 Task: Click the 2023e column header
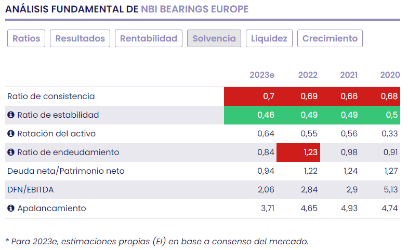coord(262,75)
